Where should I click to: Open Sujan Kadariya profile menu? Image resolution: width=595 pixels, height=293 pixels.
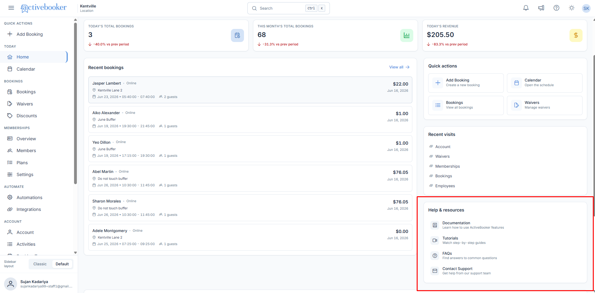[x=39, y=284]
